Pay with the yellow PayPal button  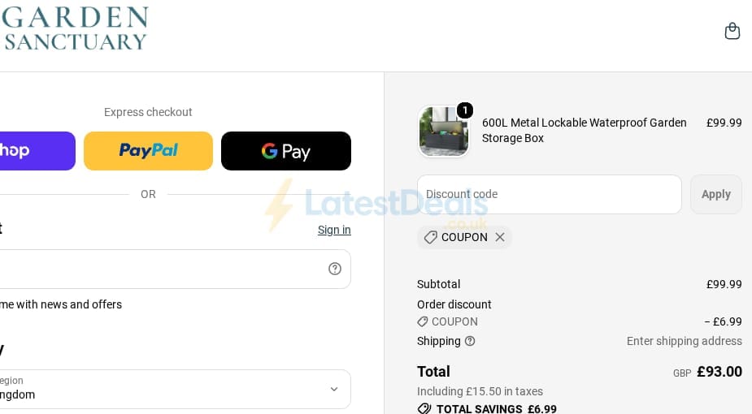coord(148,151)
